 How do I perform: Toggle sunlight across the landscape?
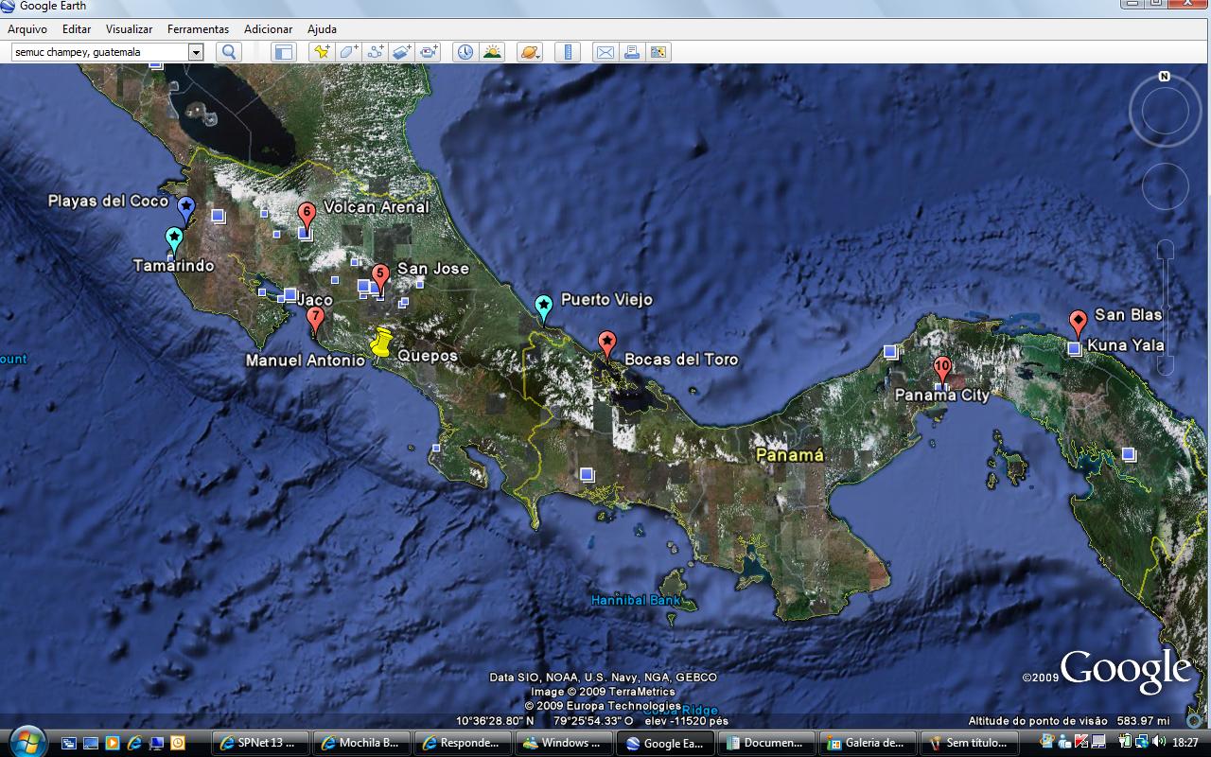pos(492,52)
